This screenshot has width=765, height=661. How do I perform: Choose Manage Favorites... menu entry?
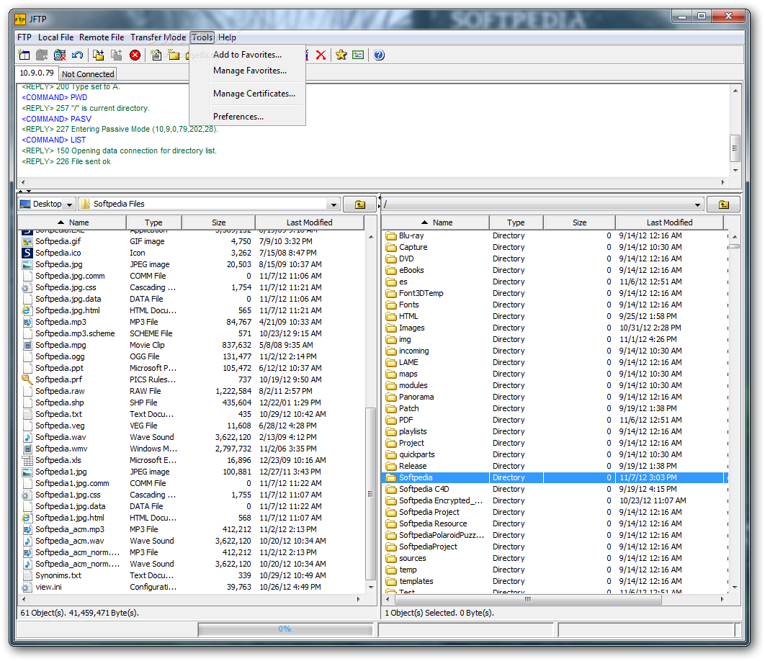tap(247, 71)
